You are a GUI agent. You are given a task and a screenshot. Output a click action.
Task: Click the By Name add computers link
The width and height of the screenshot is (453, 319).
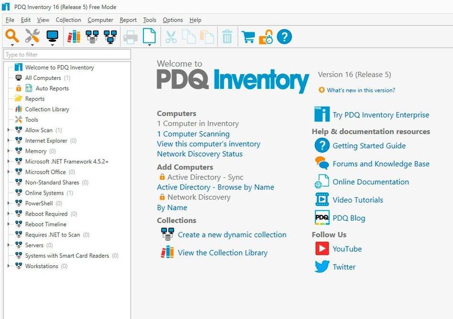[172, 208]
